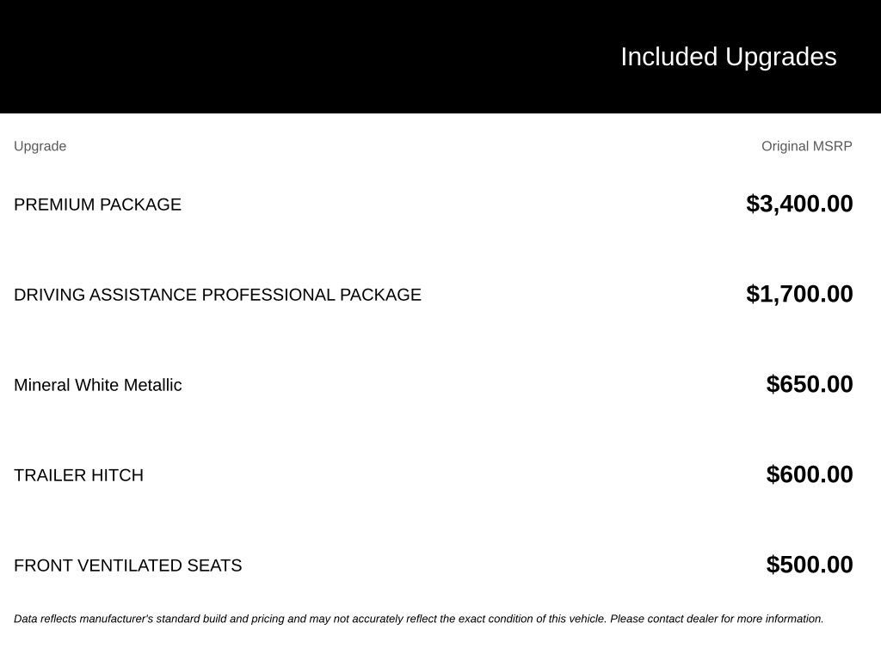Select the Upgrade column header
The width and height of the screenshot is (881, 660).
click(40, 146)
